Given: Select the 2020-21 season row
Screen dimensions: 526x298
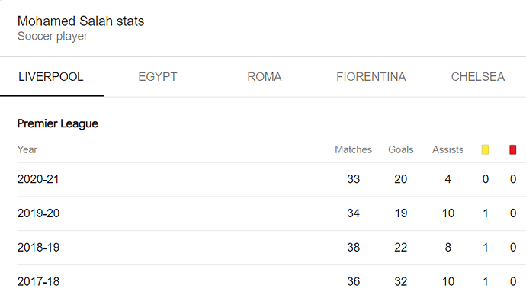Looking at the screenshot, I should (267, 179).
